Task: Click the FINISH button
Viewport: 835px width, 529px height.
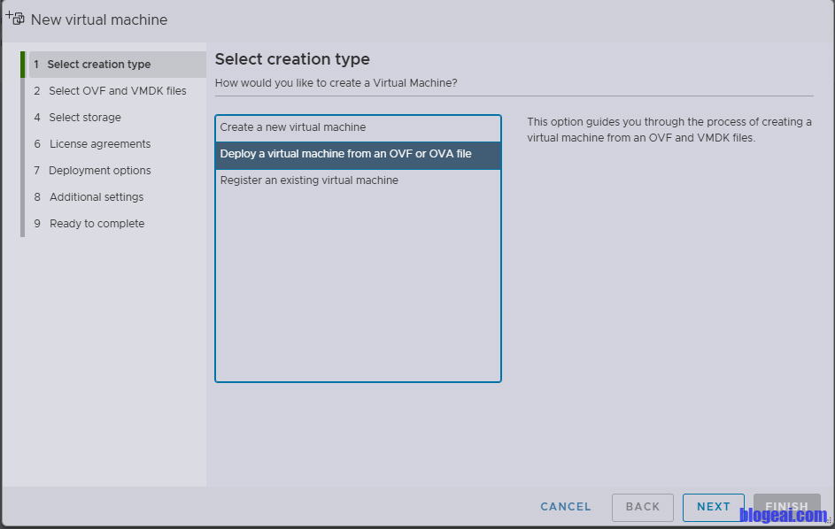Action: click(786, 507)
